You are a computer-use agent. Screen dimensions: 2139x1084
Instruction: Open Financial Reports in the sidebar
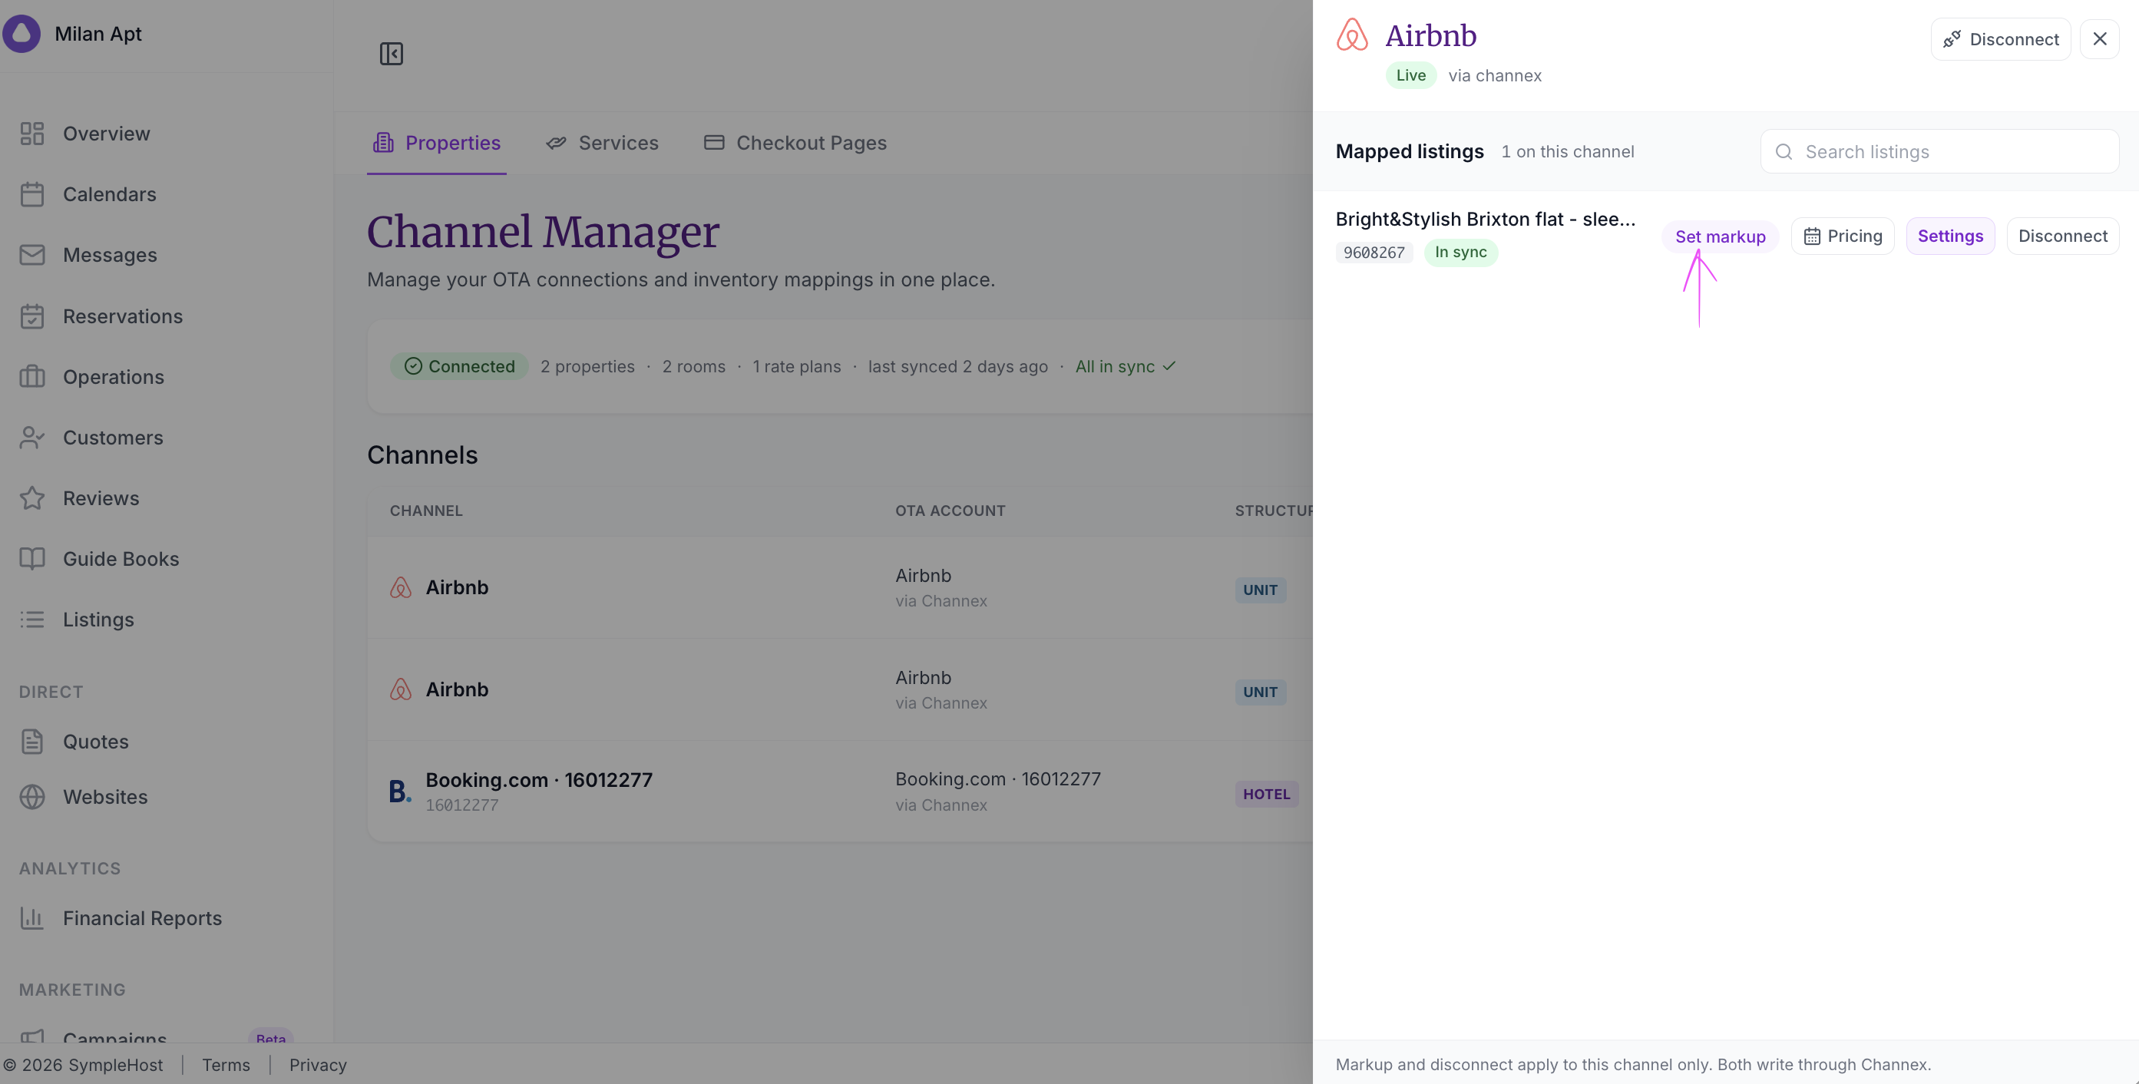coord(121,918)
